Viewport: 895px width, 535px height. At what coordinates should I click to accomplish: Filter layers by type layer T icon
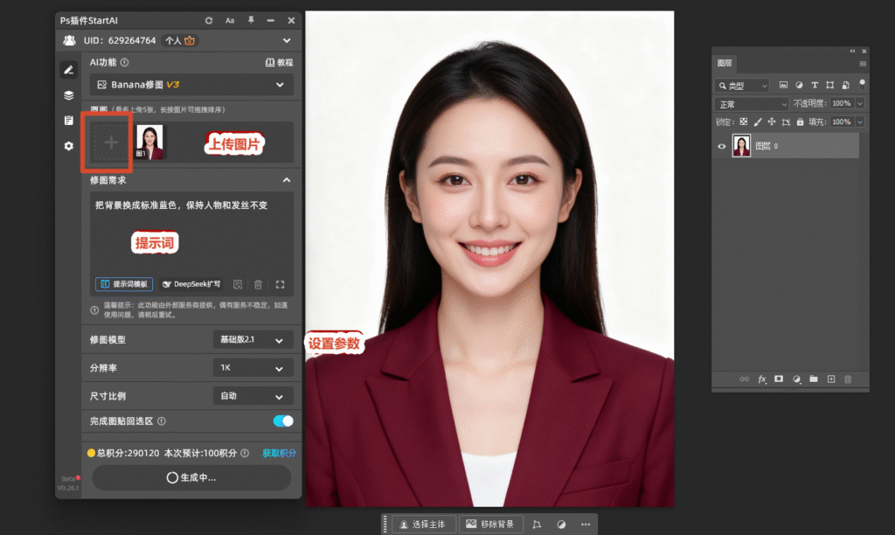click(815, 85)
